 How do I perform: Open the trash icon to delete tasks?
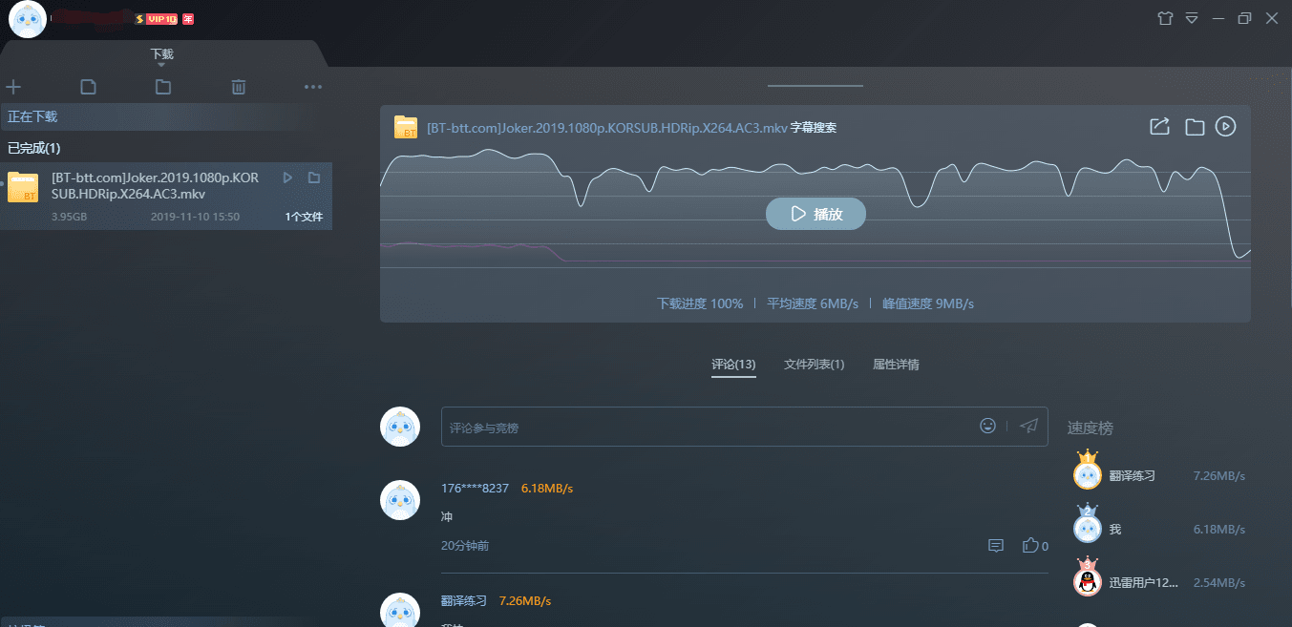coord(238,86)
